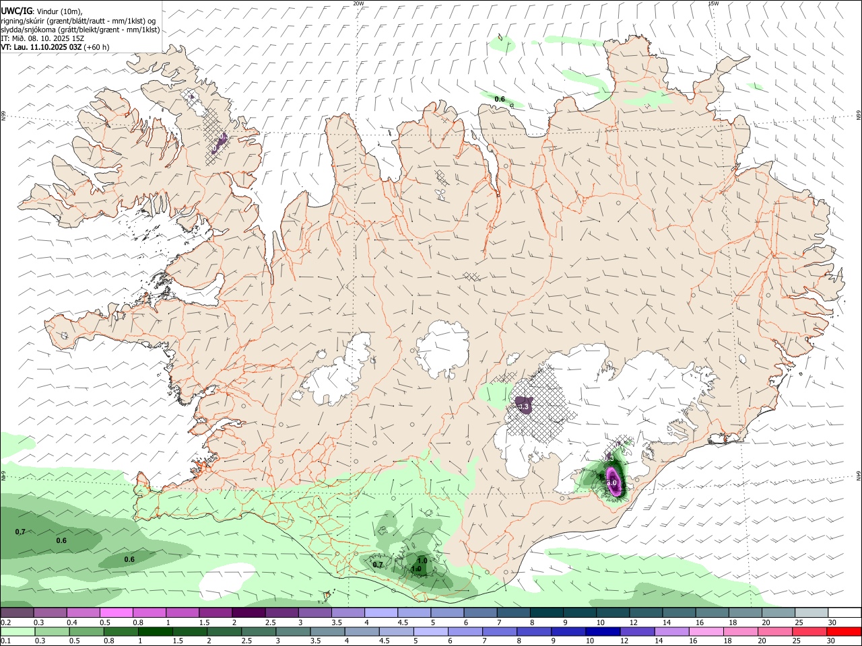The image size is (862, 646).
Task: Click the 'VT: Lau. 11.10.2025 03Z (+60 h)' line
Action: coord(55,47)
